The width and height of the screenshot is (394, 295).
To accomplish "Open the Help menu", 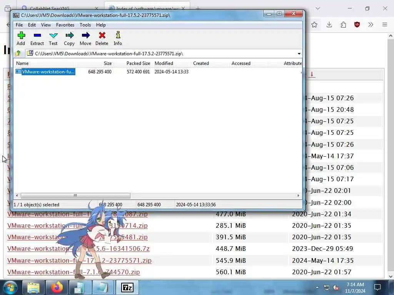I will pos(101,25).
